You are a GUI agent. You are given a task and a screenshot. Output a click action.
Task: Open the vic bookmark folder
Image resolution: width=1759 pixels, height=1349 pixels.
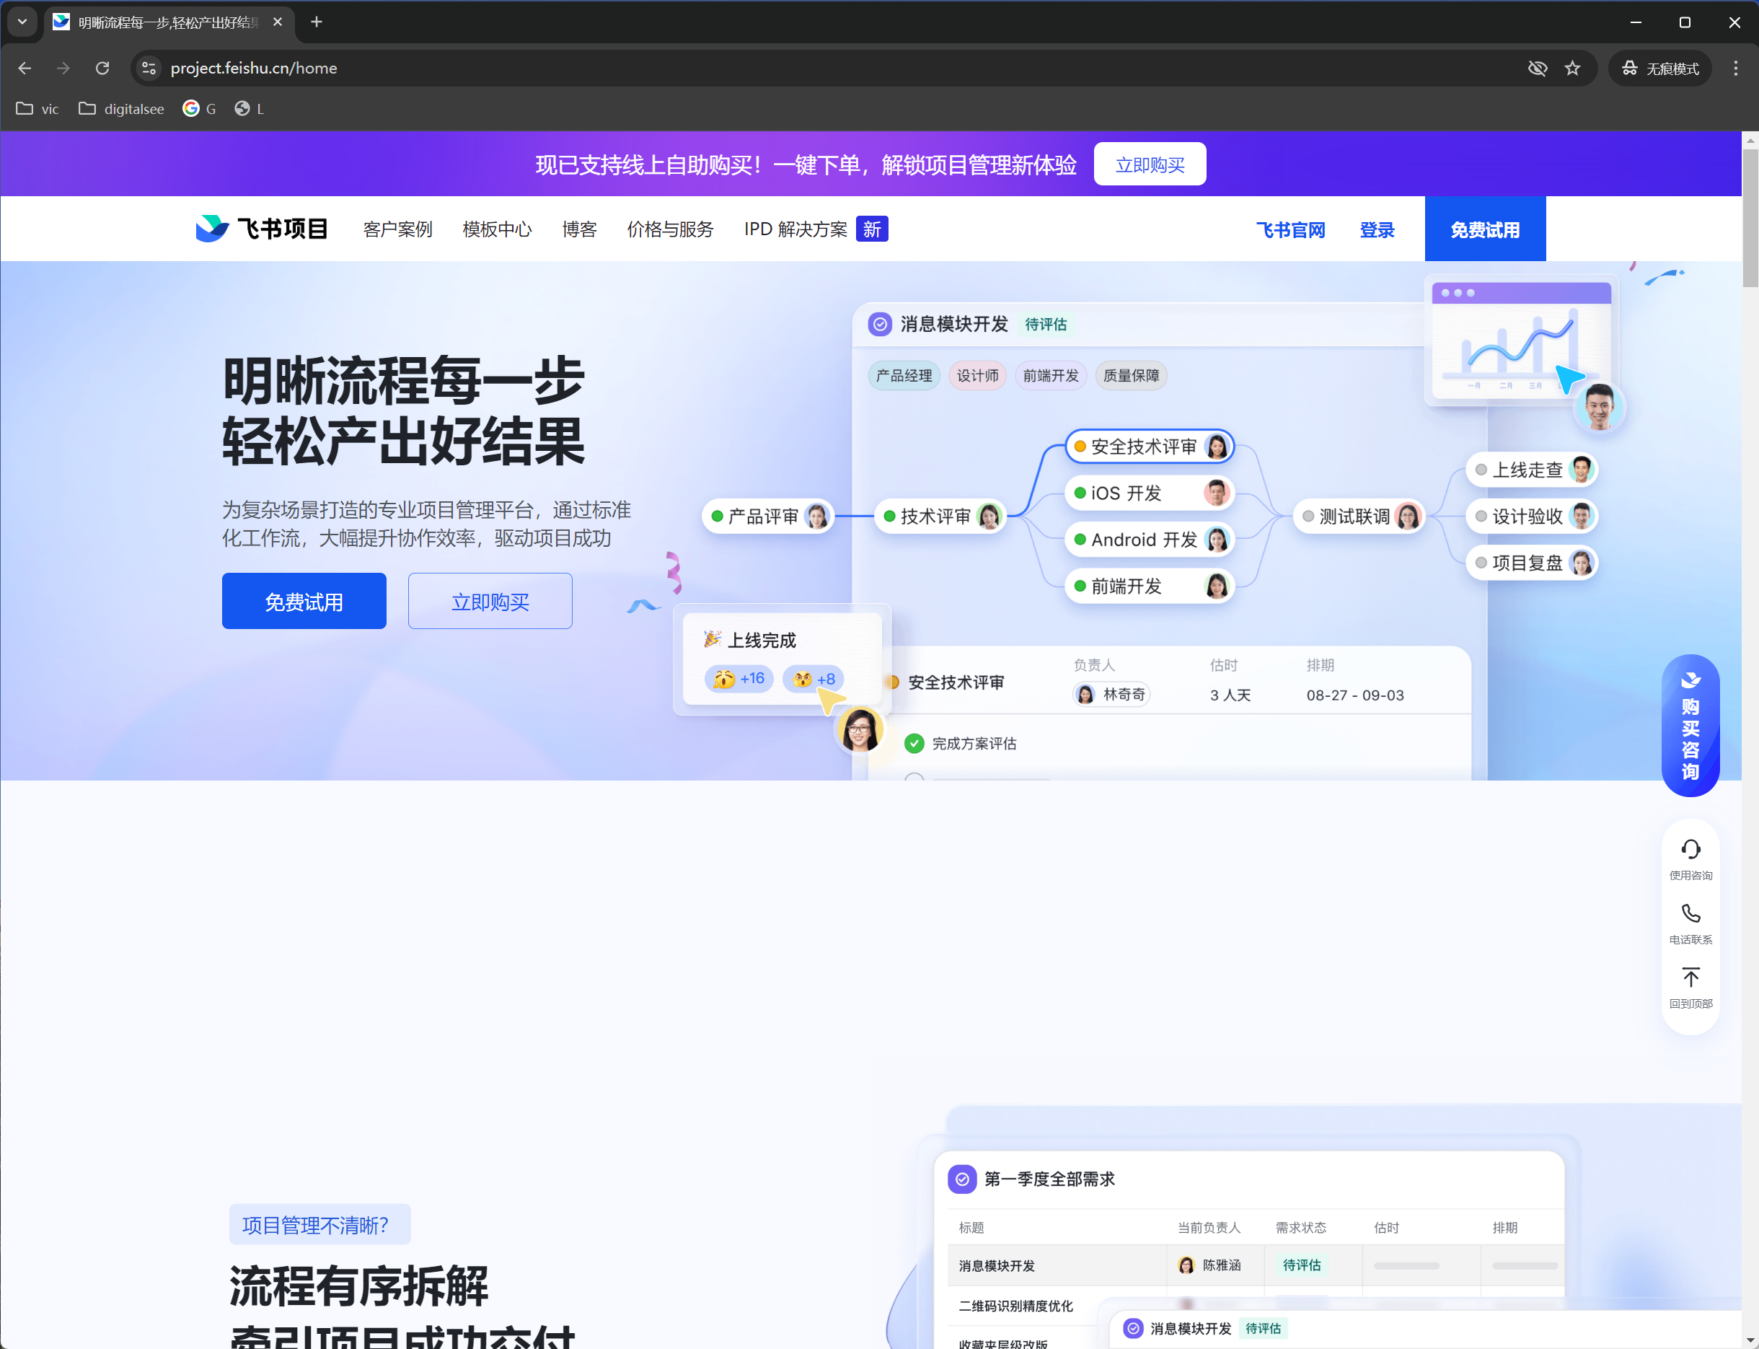point(38,108)
